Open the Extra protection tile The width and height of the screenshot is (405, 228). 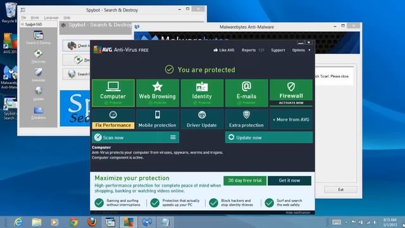pos(246,119)
